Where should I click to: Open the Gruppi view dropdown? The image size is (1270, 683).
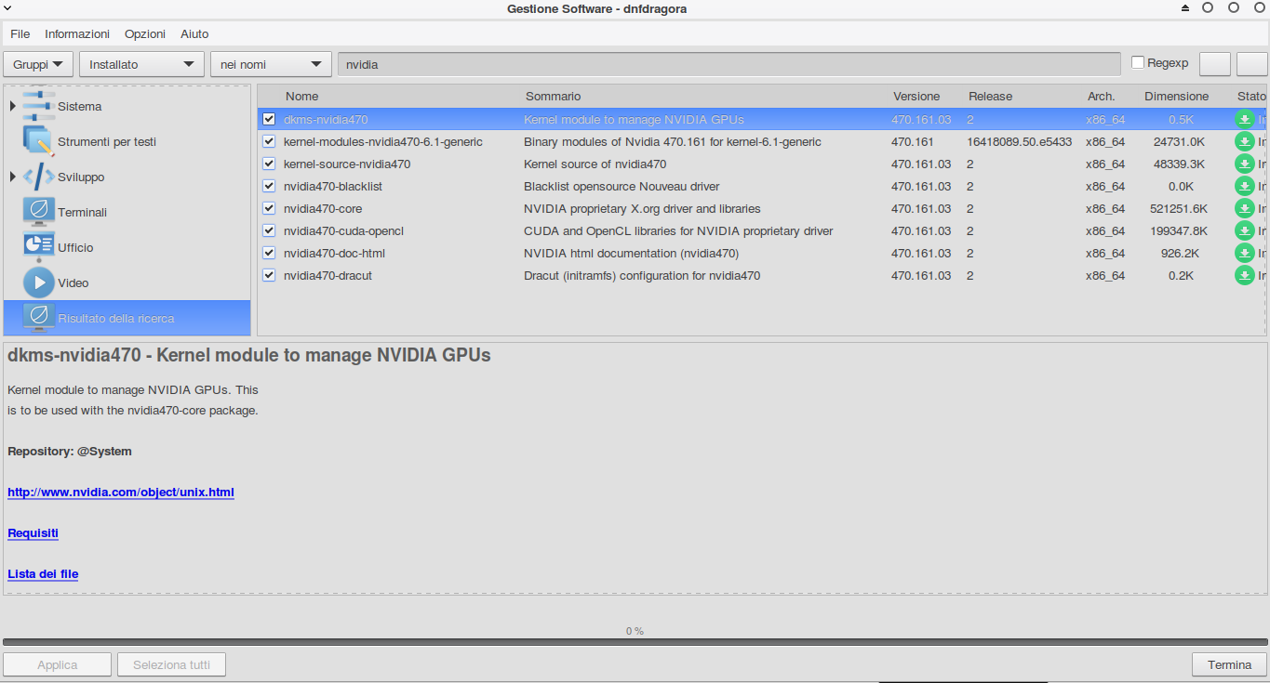pos(39,64)
